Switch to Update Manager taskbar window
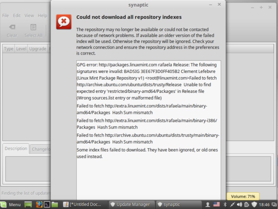 [130, 204]
